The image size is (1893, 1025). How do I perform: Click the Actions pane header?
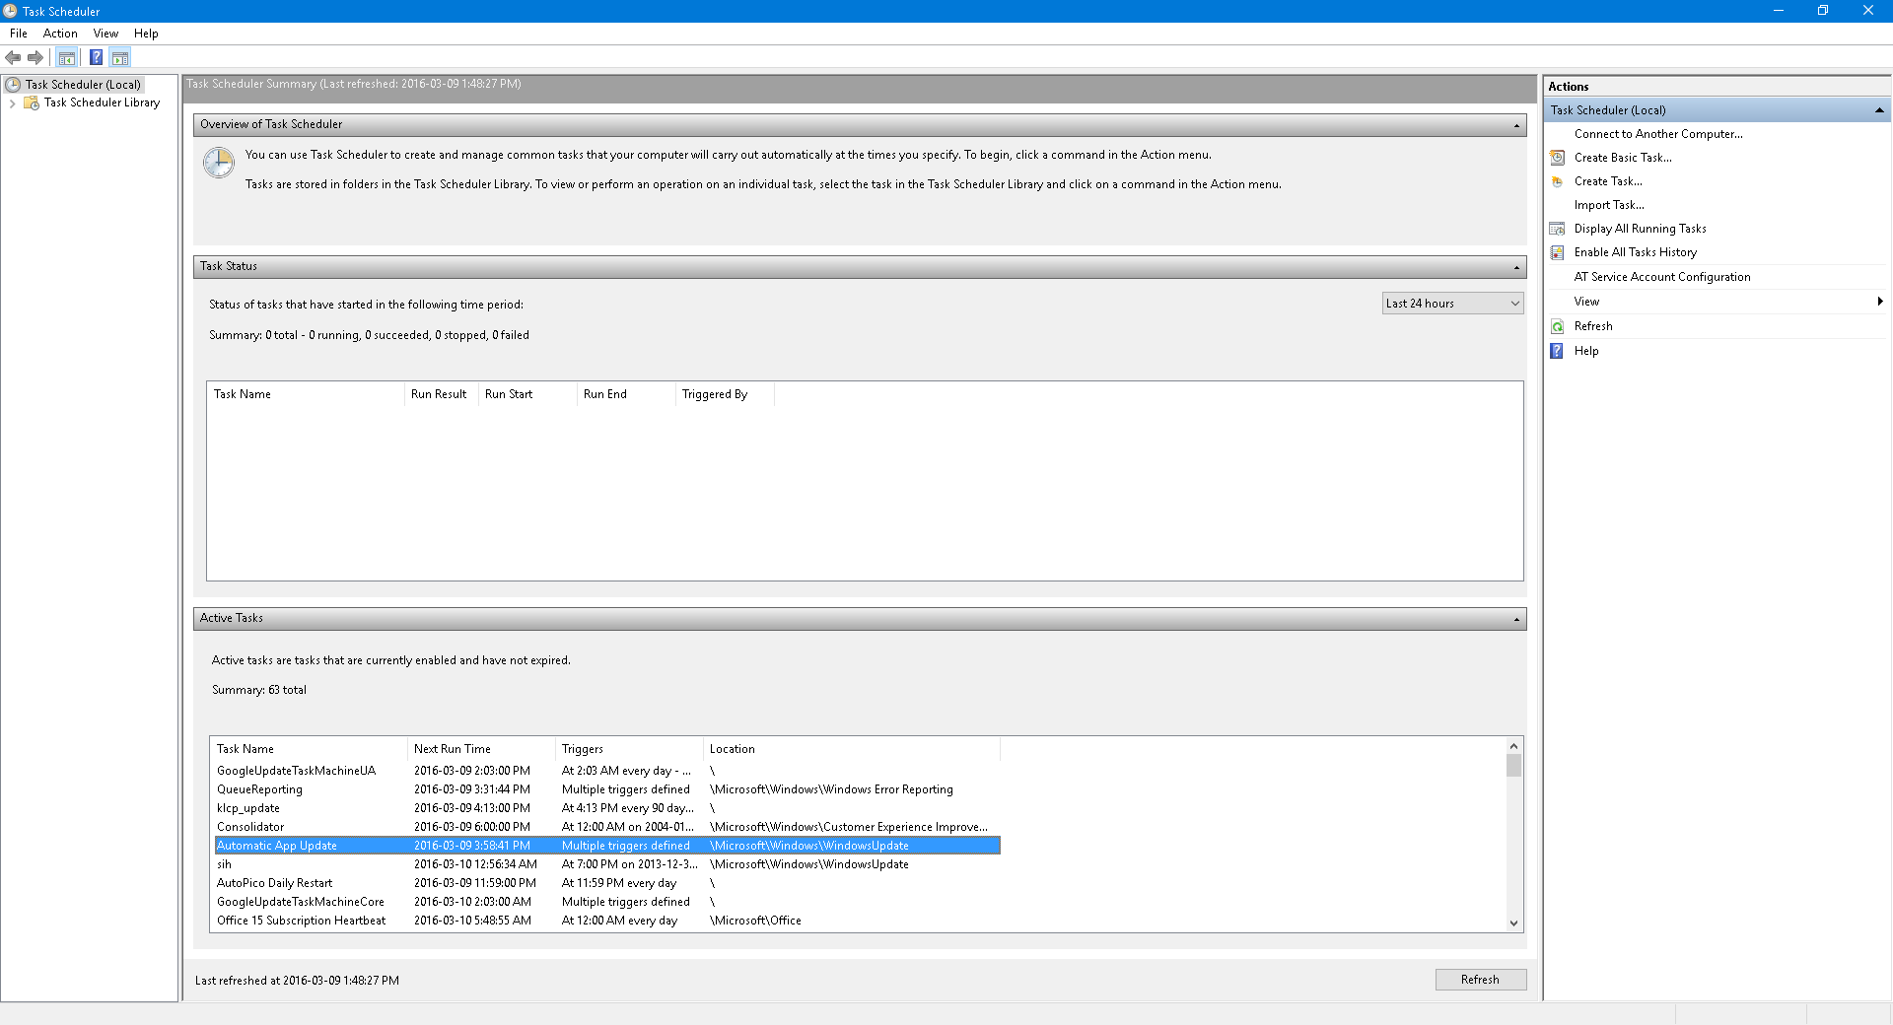click(1717, 87)
